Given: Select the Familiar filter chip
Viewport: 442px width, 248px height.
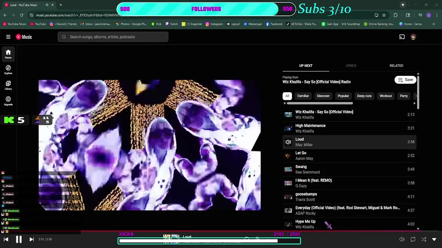Looking at the screenshot, I should coord(303,96).
